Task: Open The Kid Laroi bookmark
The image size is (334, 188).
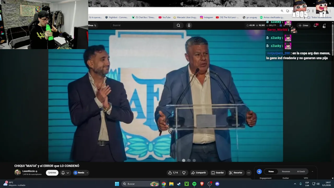Action: (x=227, y=17)
